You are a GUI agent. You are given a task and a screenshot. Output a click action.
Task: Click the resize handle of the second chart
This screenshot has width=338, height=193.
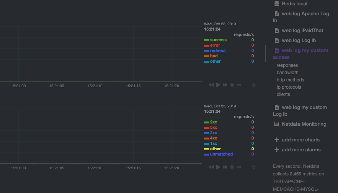pos(254,167)
